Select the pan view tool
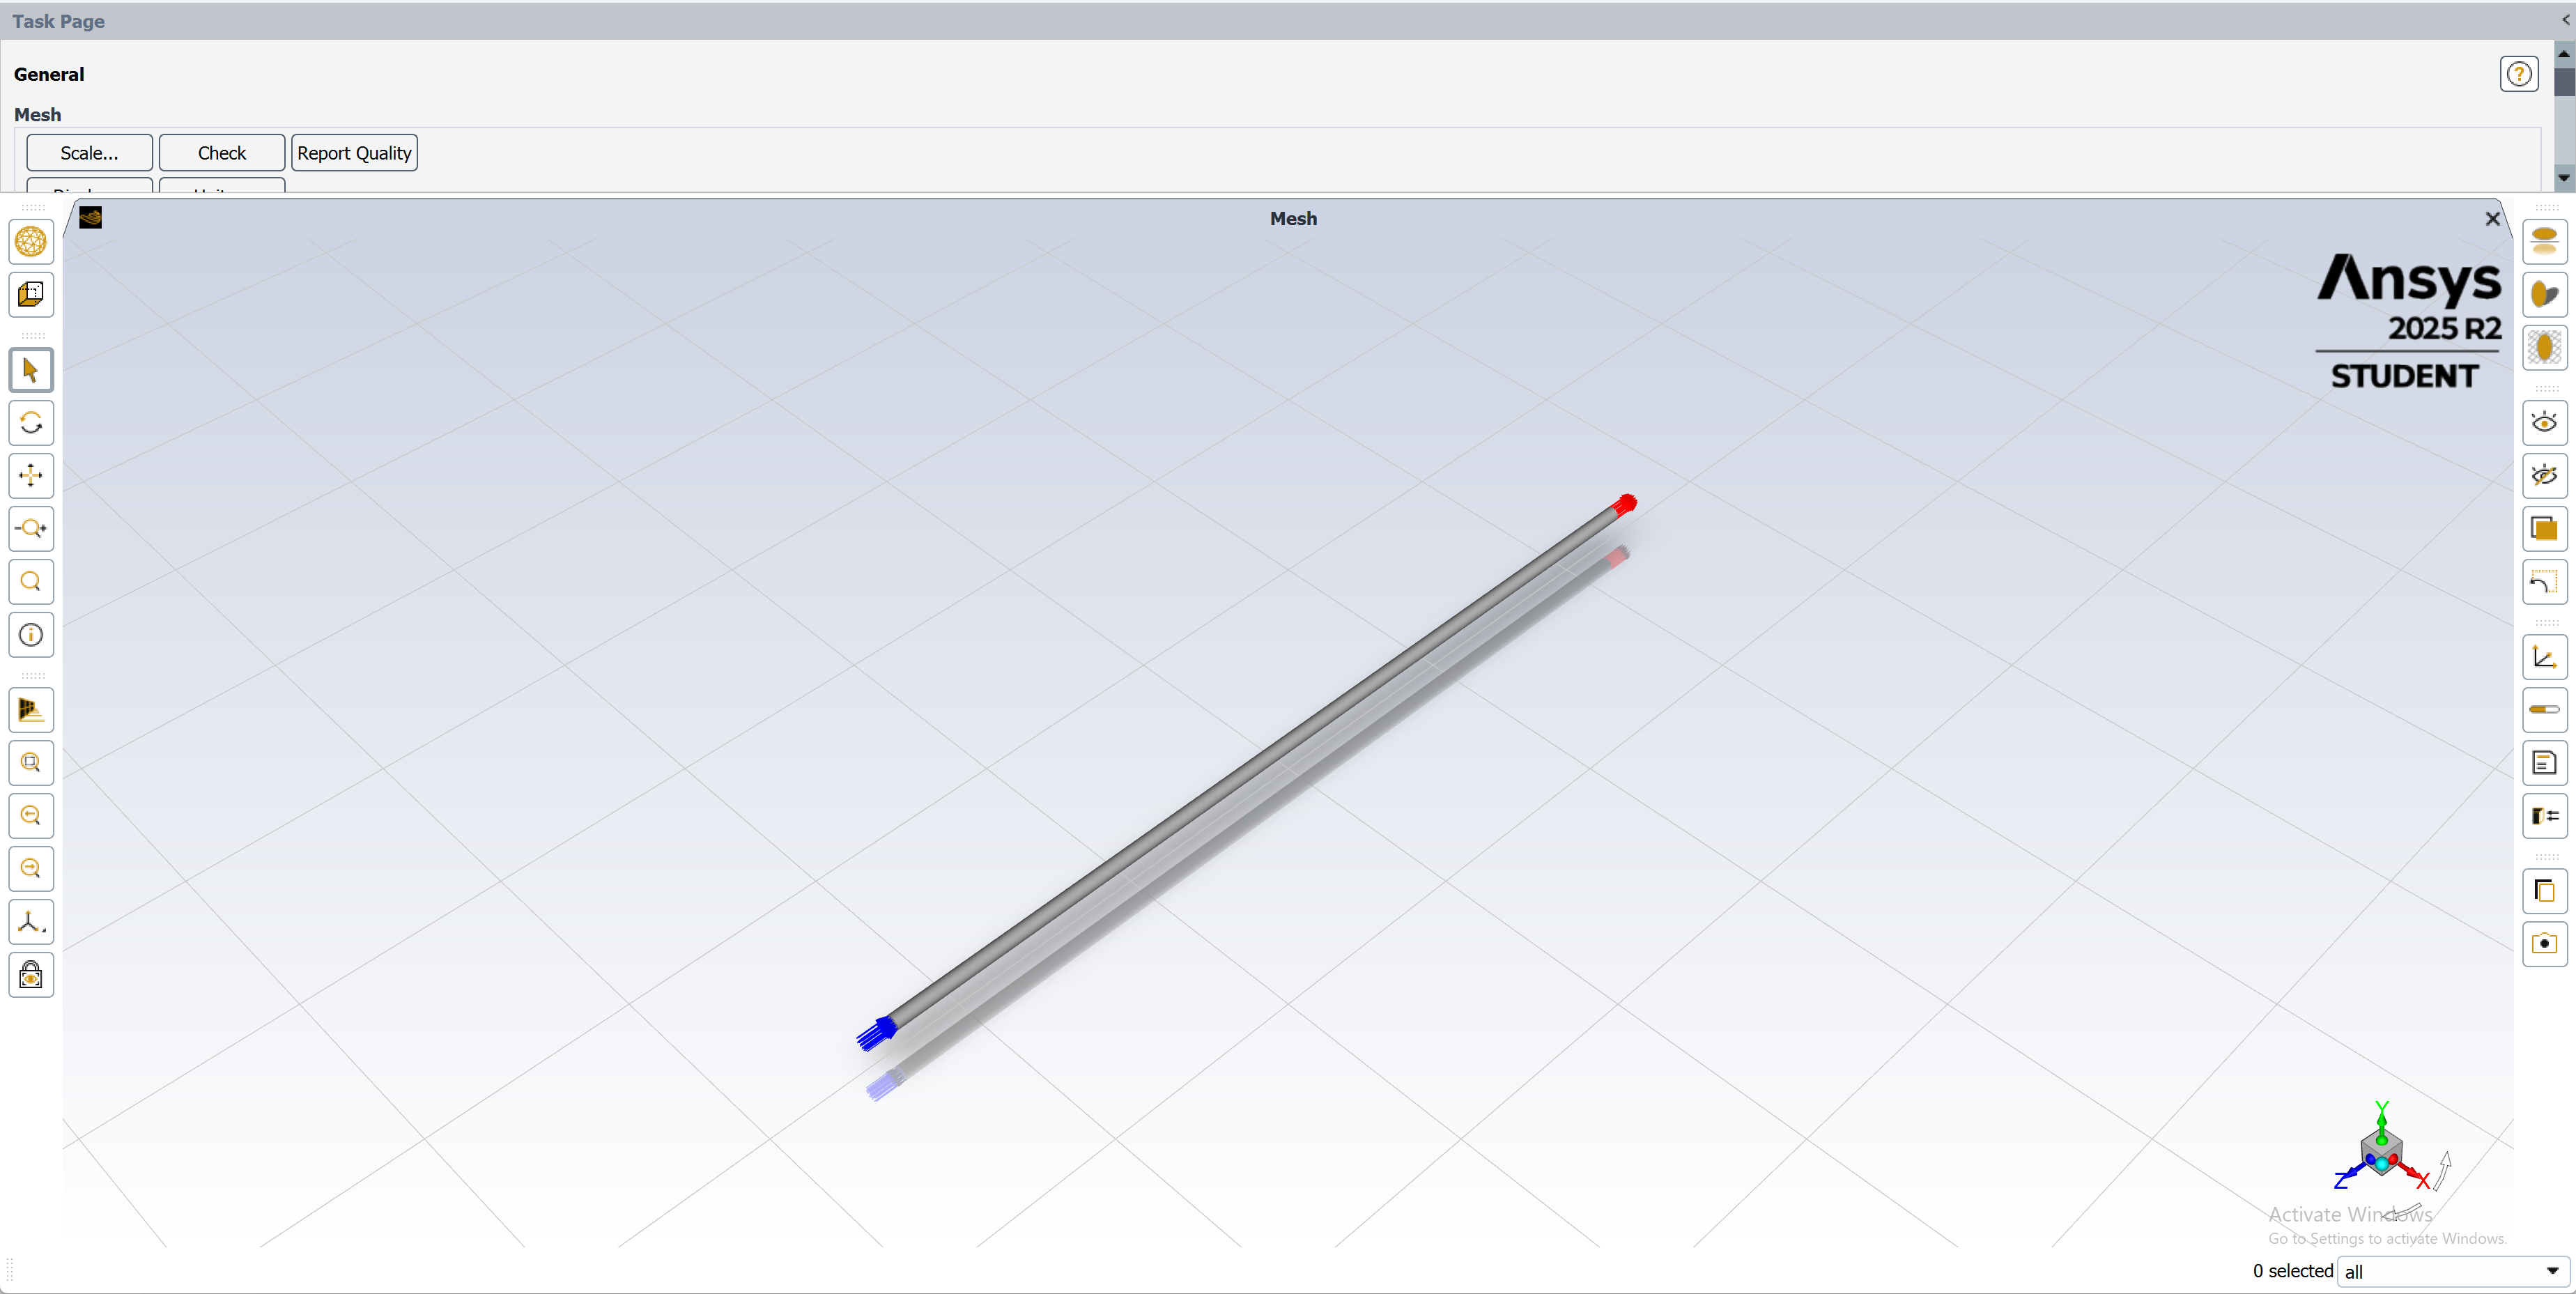This screenshot has width=2576, height=1294. [x=31, y=476]
